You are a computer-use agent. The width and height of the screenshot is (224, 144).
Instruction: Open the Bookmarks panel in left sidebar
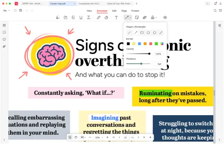point(4,32)
